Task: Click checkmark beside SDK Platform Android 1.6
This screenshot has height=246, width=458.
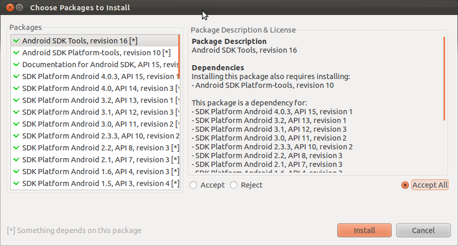Action: (17, 172)
